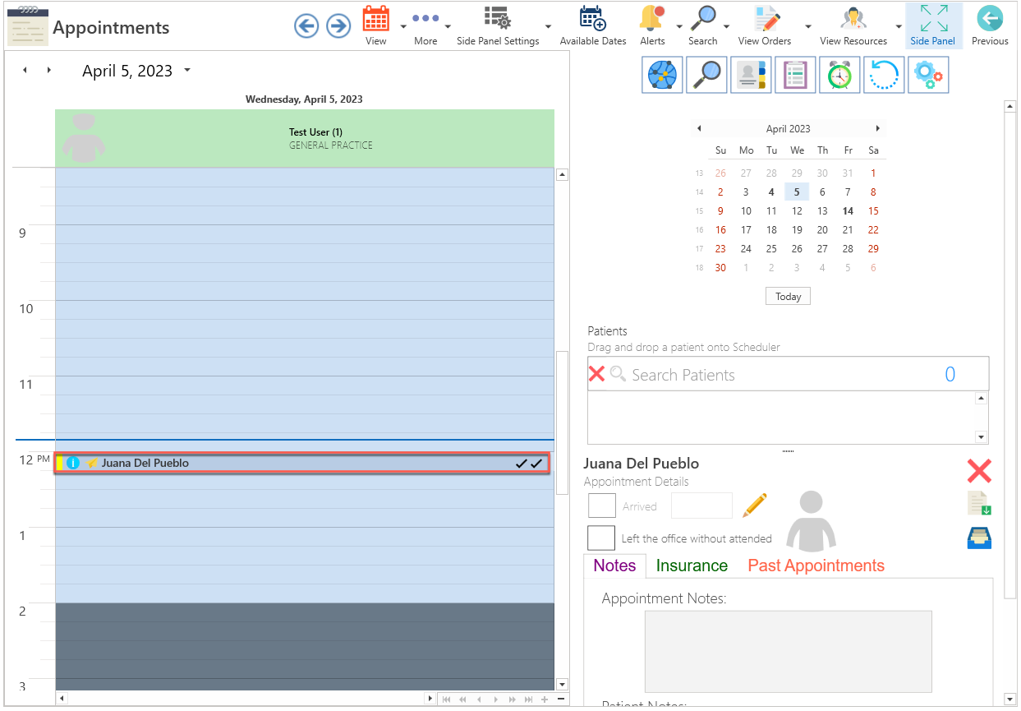Open the View Resources dropdown arrow

898,26
